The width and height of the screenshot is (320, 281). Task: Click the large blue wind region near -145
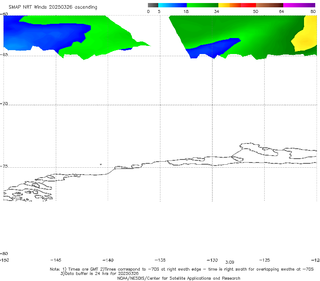[45, 36]
